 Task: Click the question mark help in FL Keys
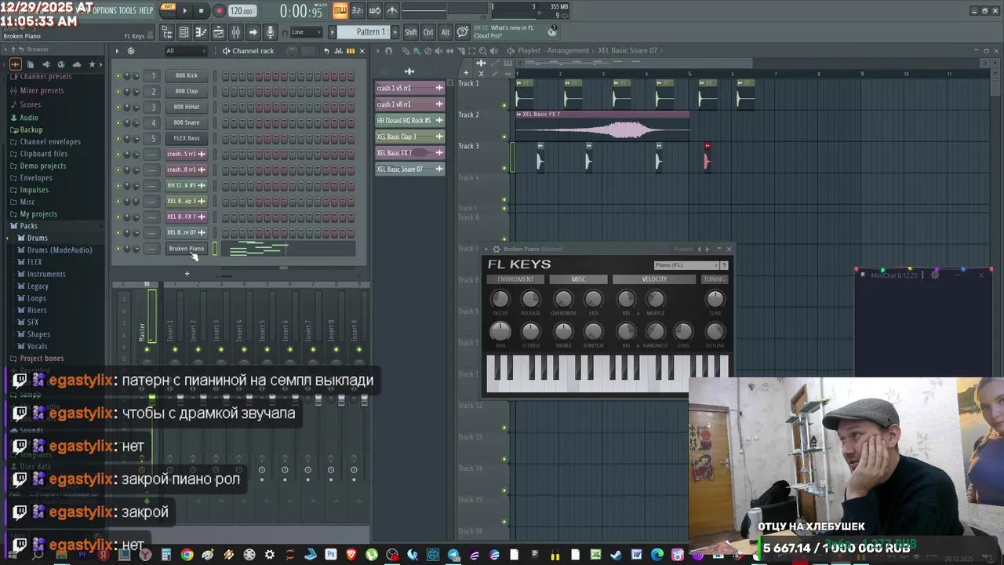(724, 265)
